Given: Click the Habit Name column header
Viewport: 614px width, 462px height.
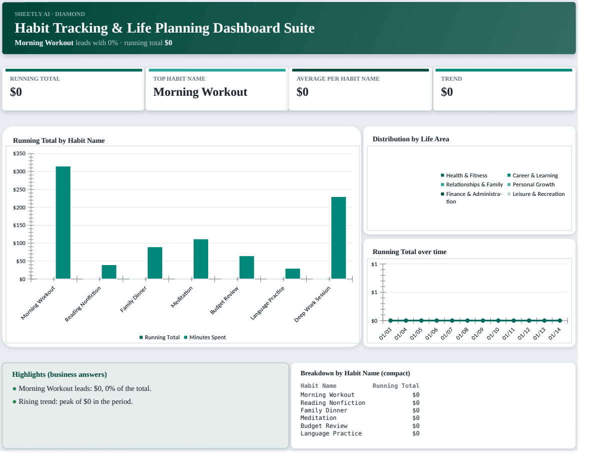Looking at the screenshot, I should [318, 386].
